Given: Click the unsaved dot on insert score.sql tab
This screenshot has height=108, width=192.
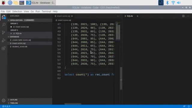Looking at the screenshot, I should coord(72,16).
